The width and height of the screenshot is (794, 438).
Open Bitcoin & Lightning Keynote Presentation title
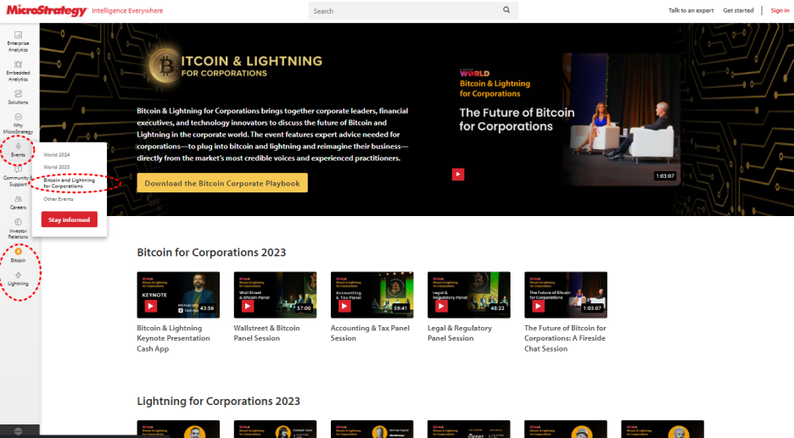tap(173, 338)
